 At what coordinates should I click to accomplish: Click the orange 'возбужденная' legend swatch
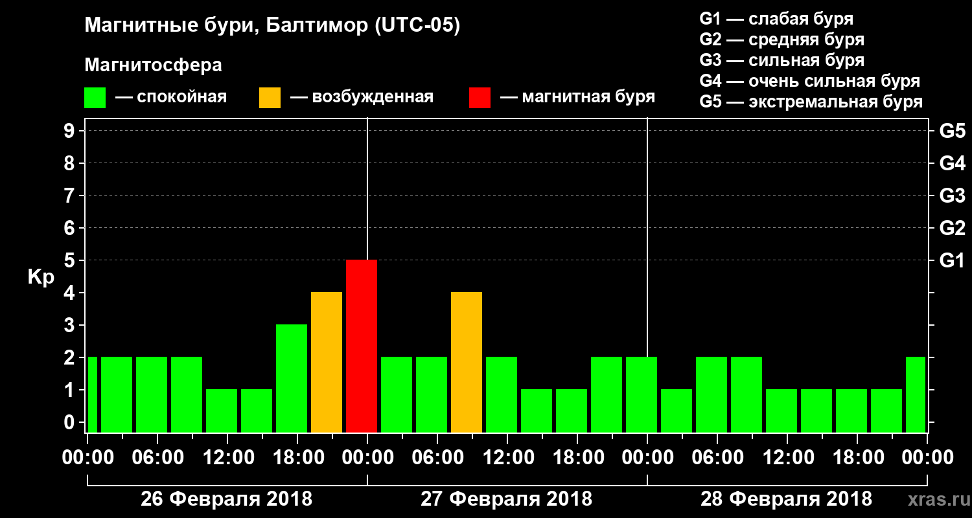pos(270,97)
